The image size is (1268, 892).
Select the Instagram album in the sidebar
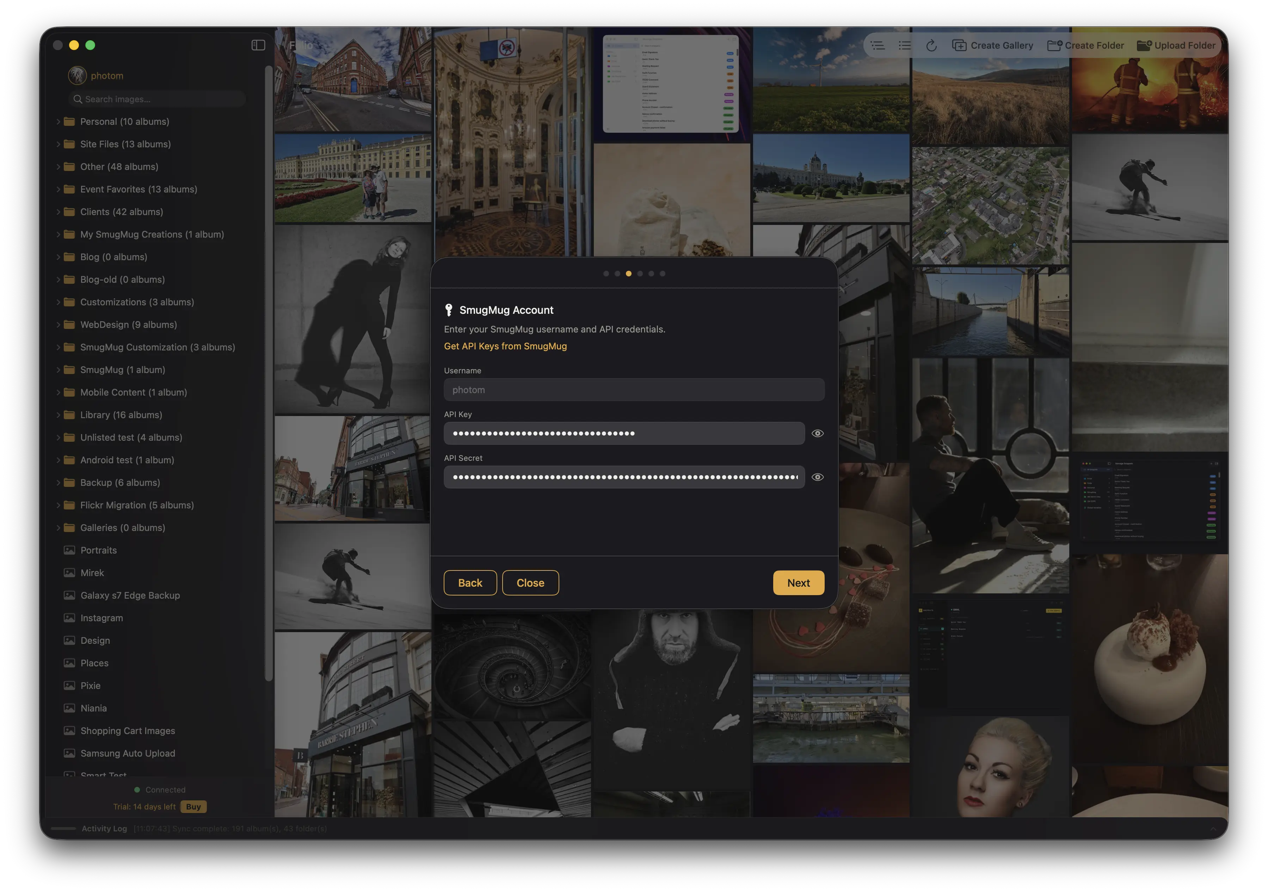101,618
